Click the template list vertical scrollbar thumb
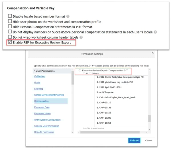The width and height of the screenshot is (171, 148). click(150, 119)
